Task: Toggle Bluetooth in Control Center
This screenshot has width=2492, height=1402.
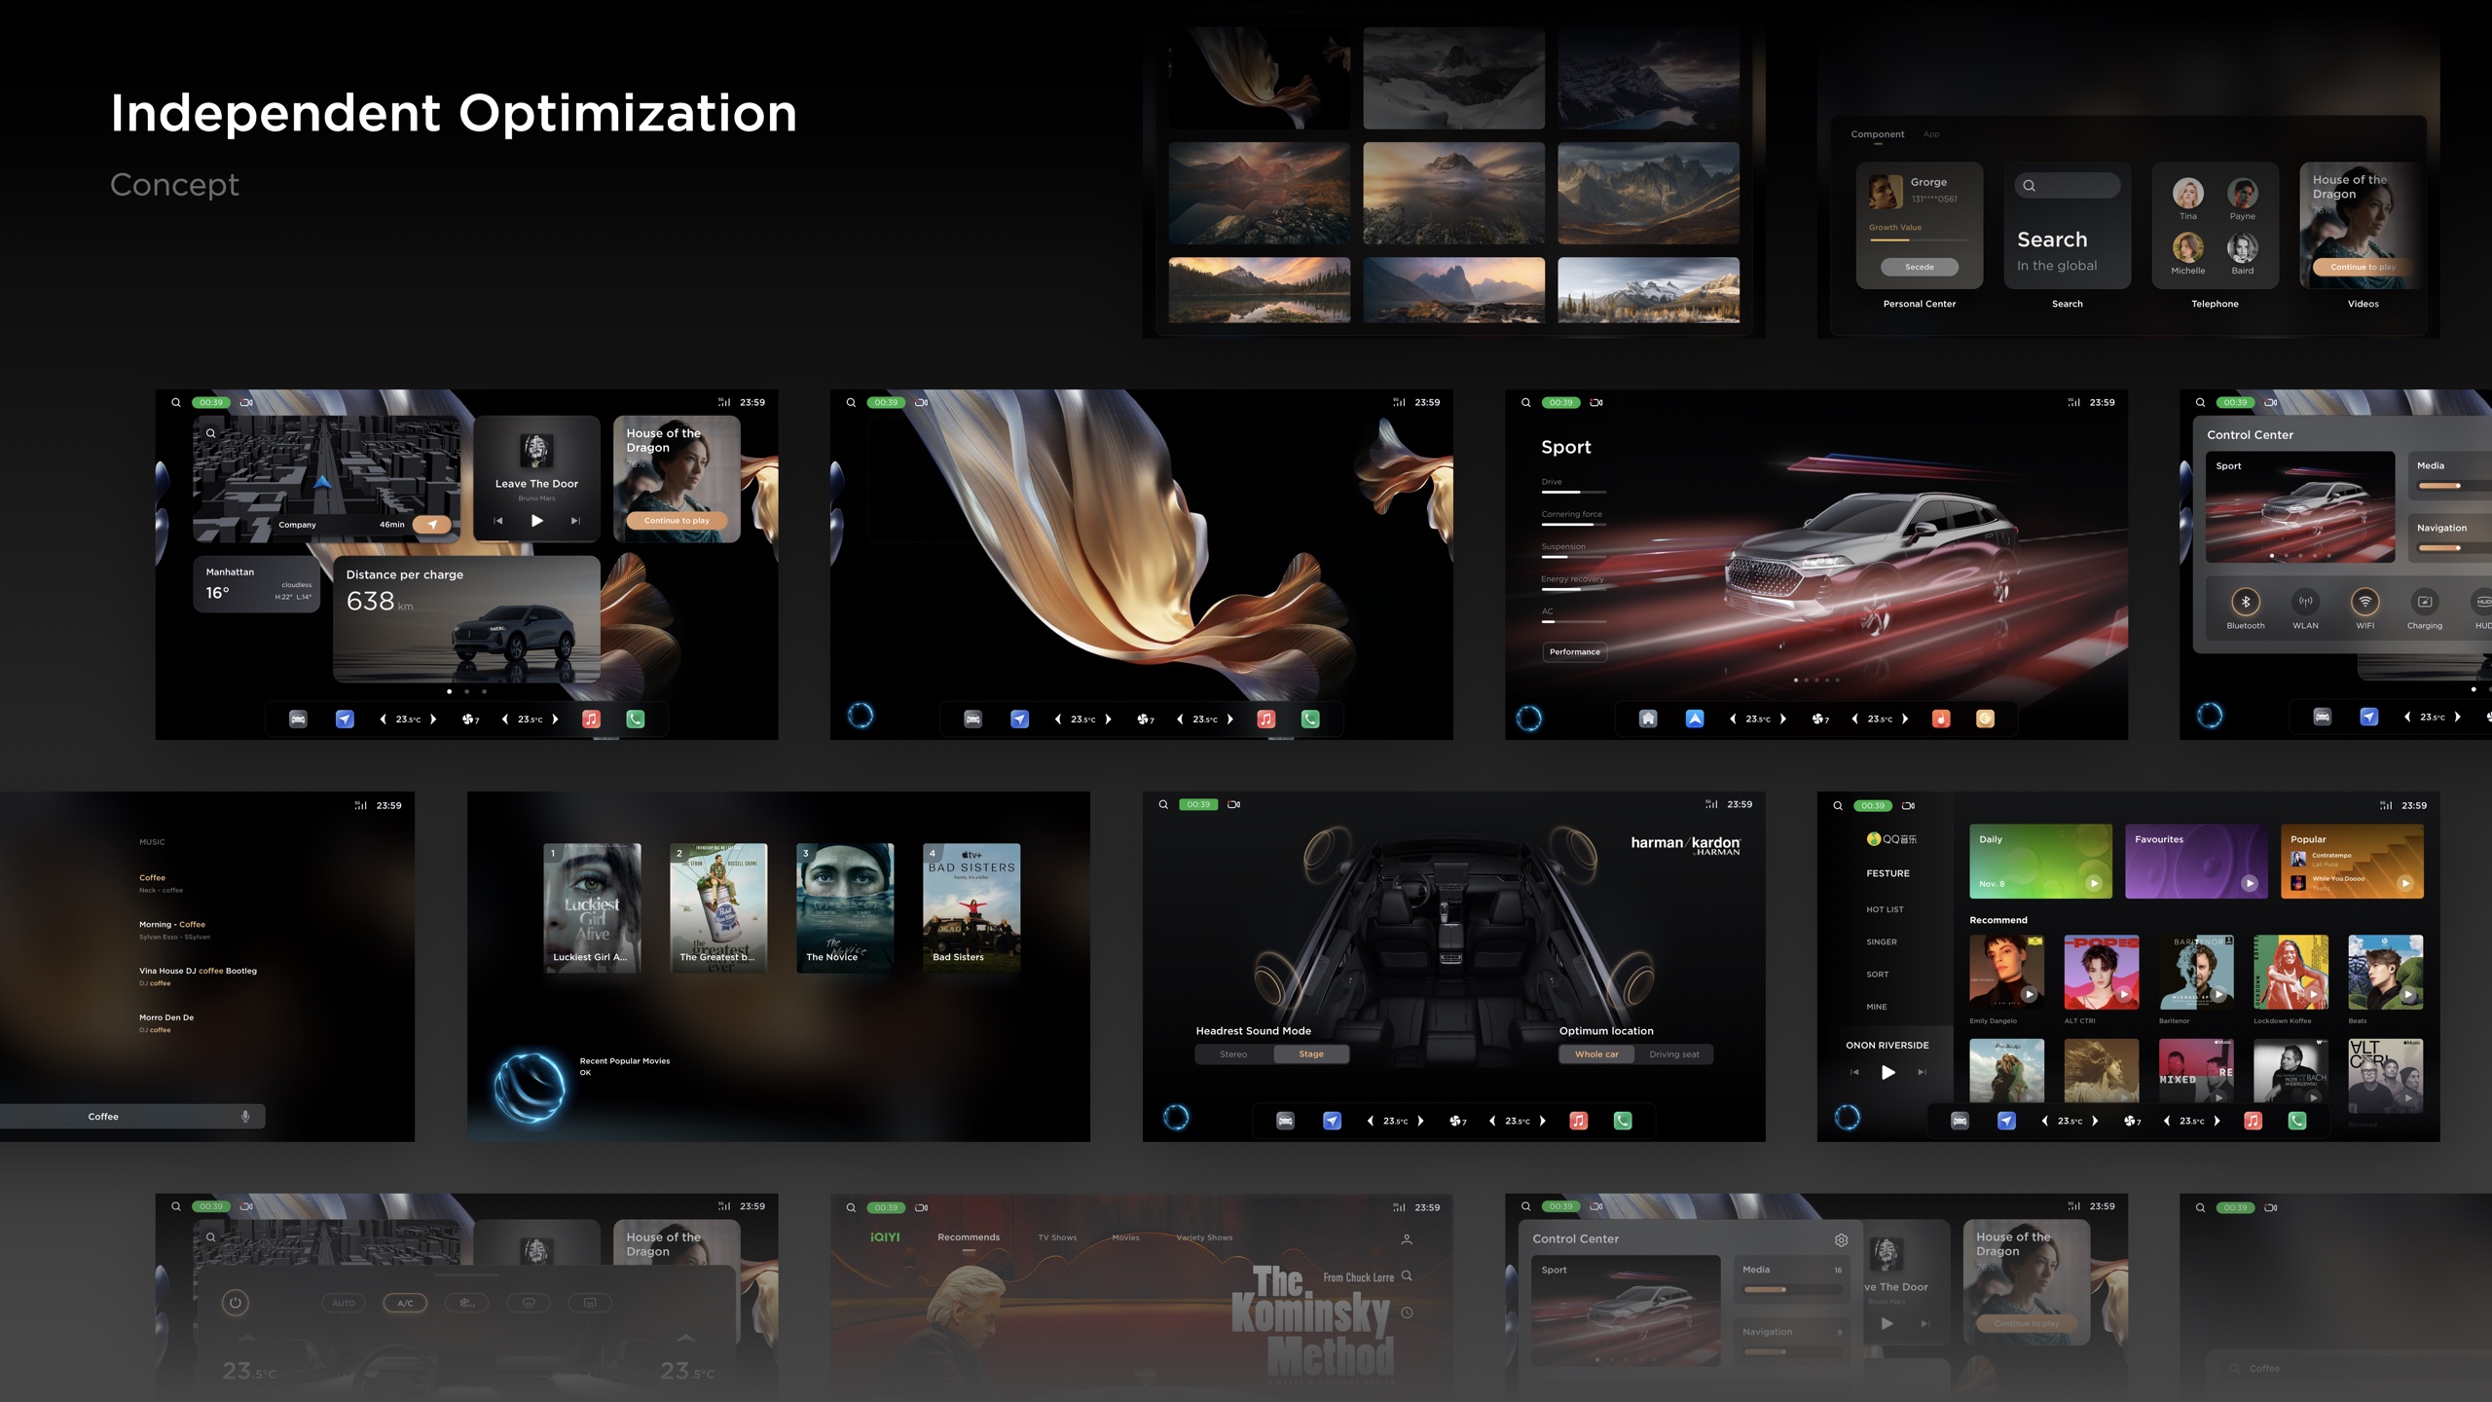Action: (2246, 602)
